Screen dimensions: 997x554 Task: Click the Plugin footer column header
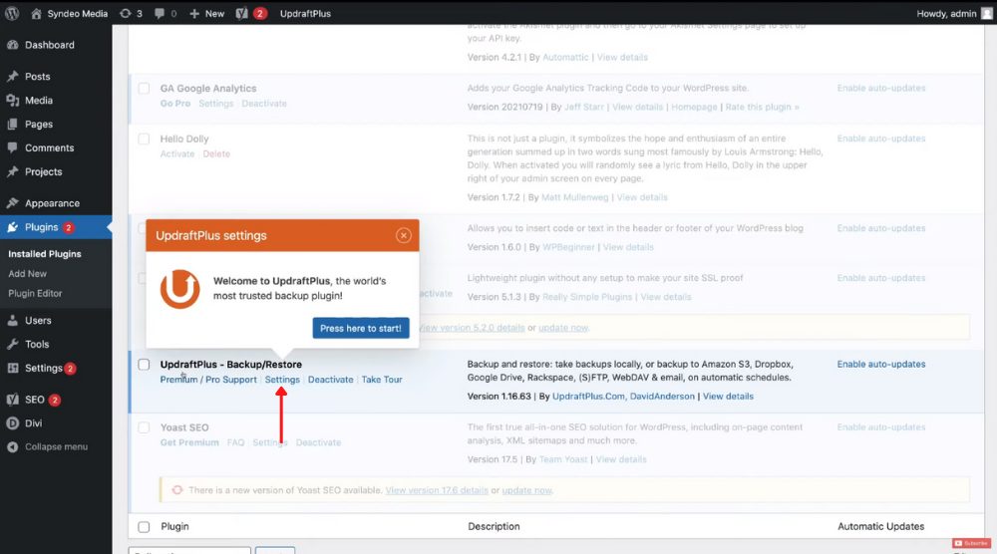pos(174,527)
